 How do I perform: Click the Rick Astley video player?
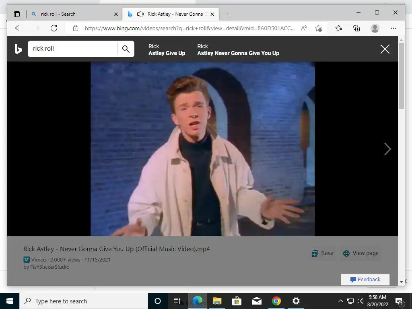(x=203, y=149)
